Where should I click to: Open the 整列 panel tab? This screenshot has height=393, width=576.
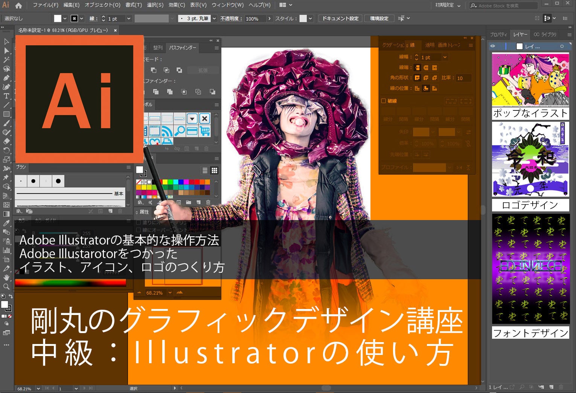point(158,48)
